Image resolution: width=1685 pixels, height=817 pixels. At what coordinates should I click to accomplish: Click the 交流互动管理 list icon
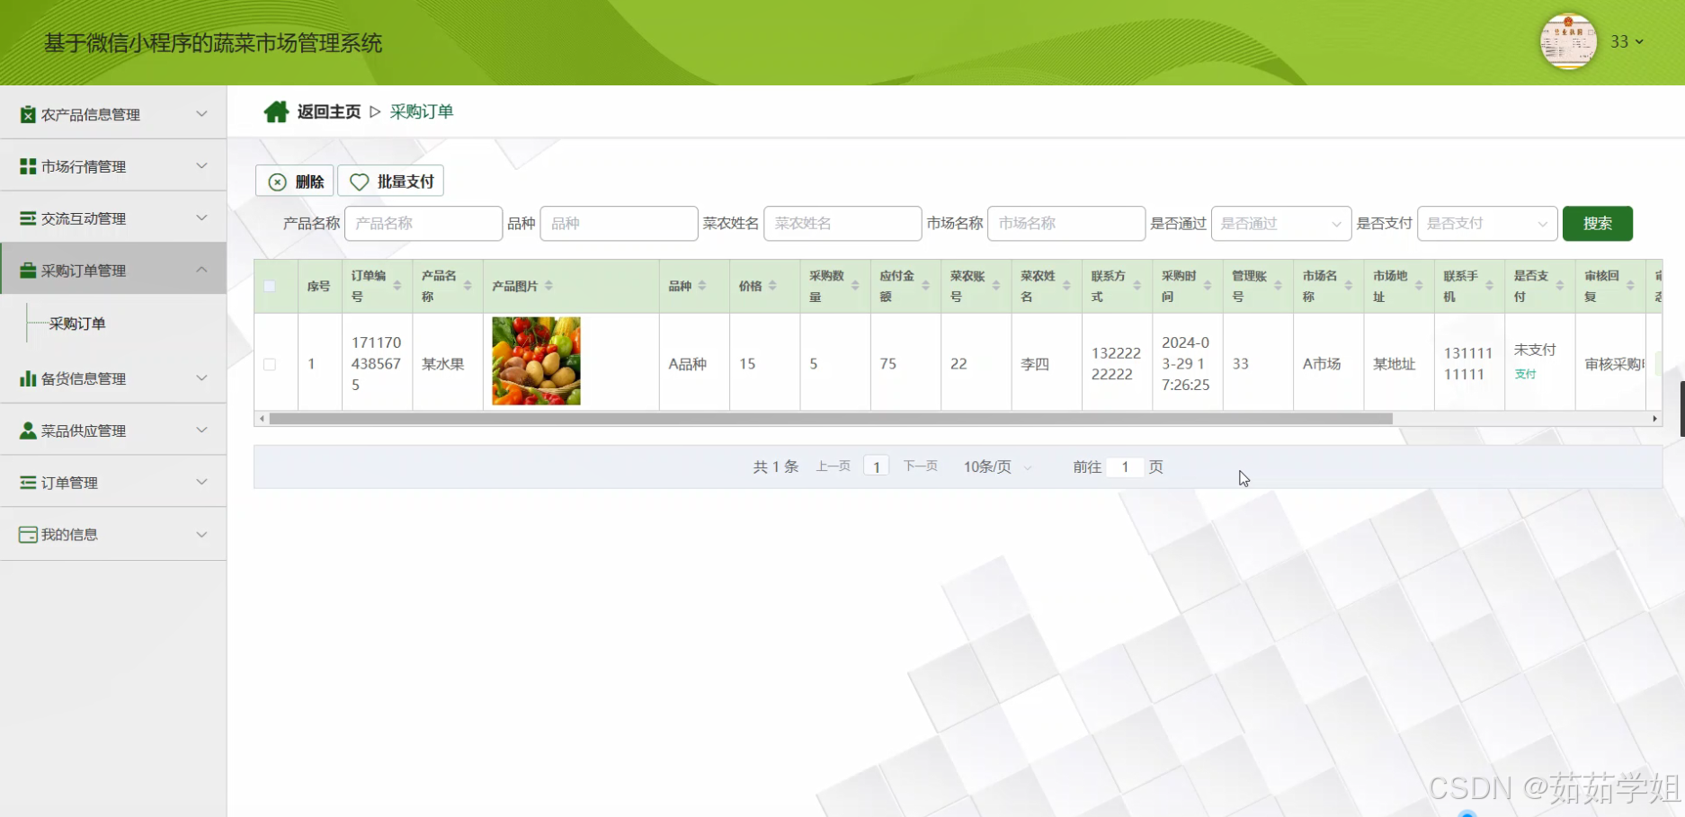(x=28, y=218)
